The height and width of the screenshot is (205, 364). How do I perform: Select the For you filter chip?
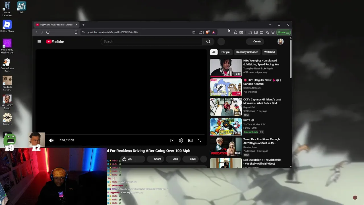(226, 52)
